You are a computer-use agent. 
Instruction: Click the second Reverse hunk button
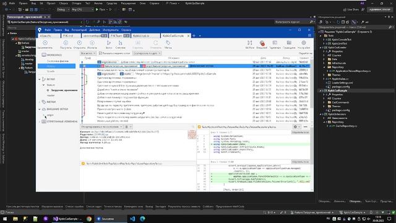(x=300, y=162)
